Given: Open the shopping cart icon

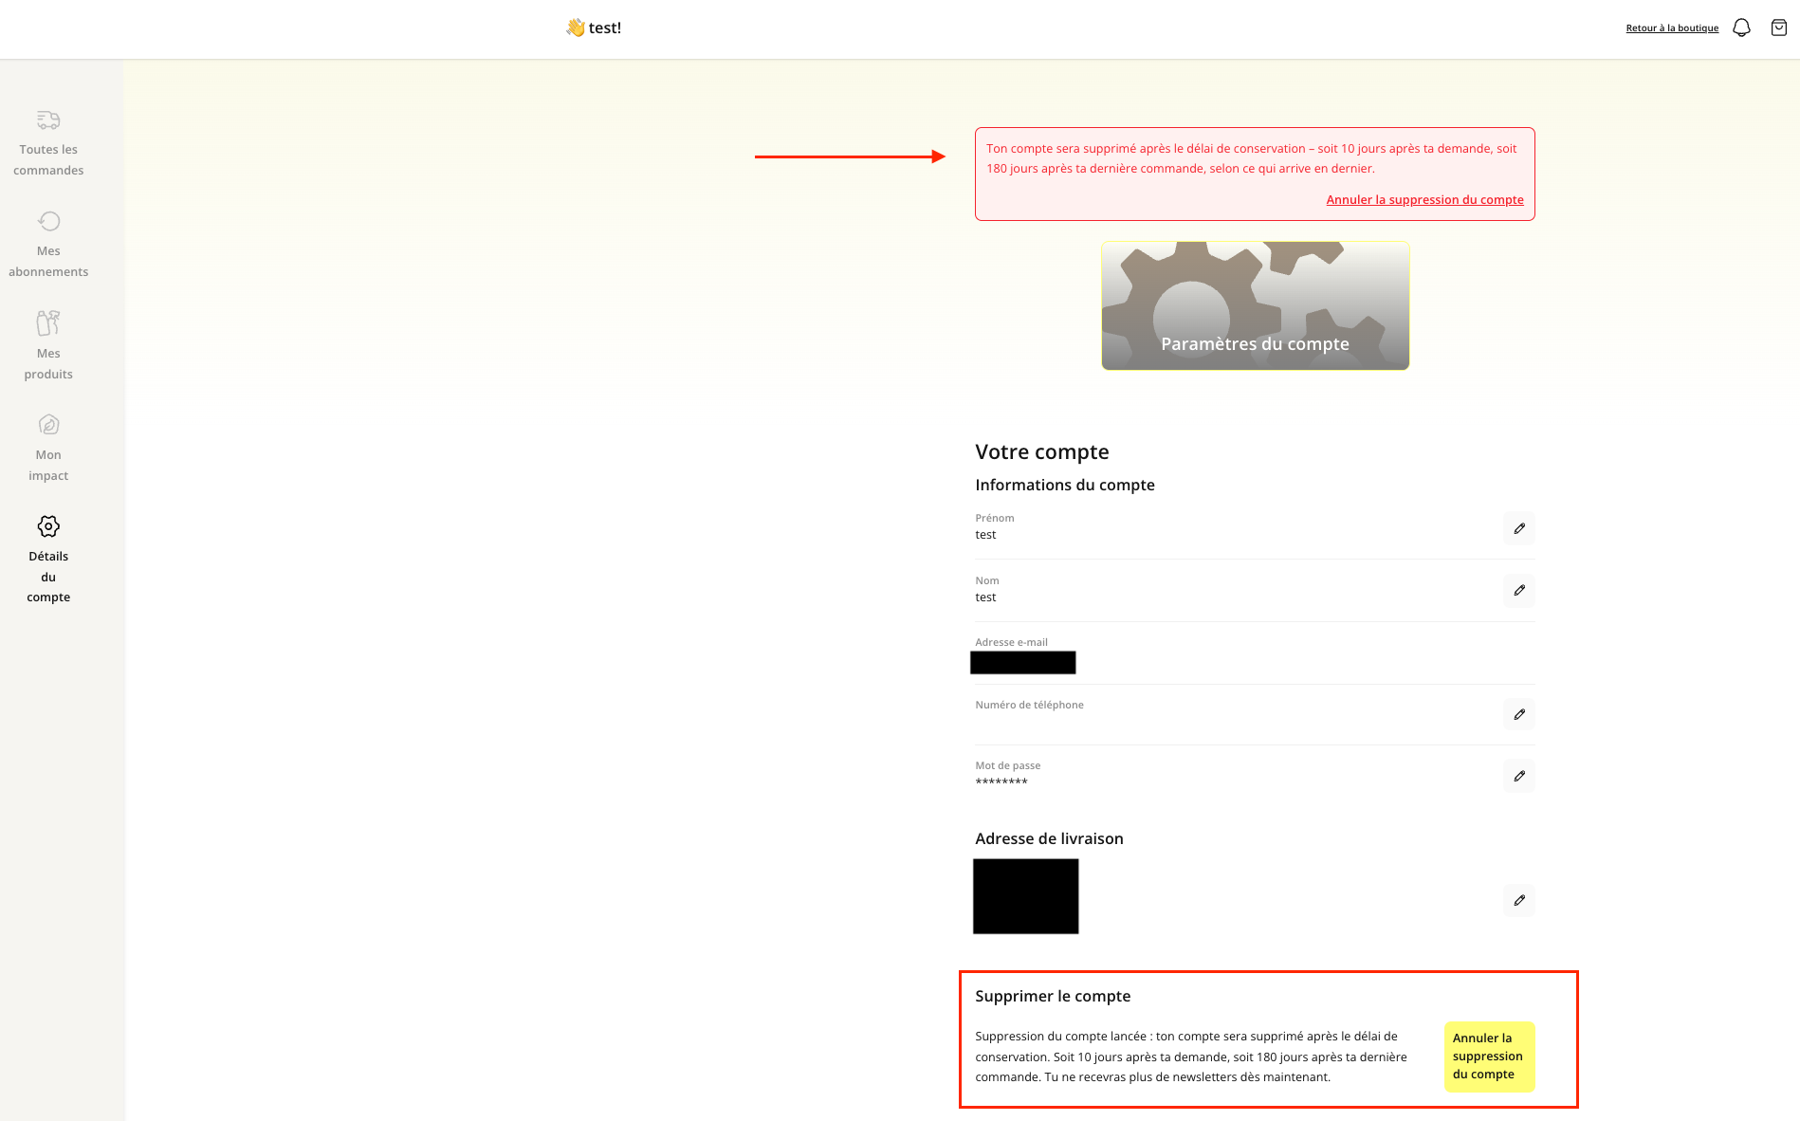Looking at the screenshot, I should point(1779,28).
